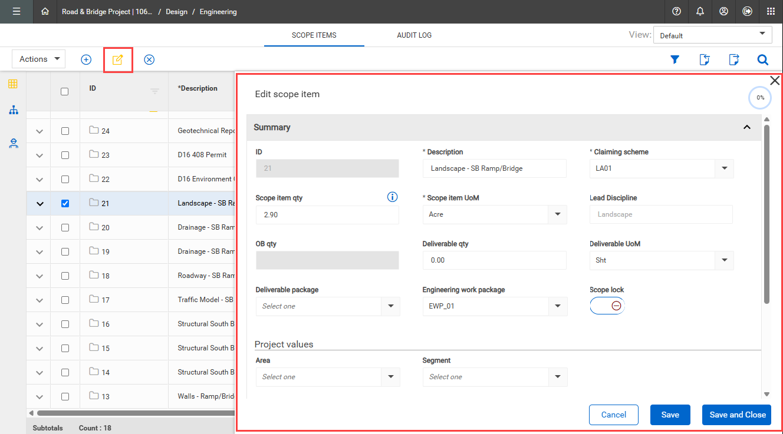Viewport: 783px width, 434px height.
Task: Click the folder icon of row 24
Action: pyautogui.click(x=94, y=130)
